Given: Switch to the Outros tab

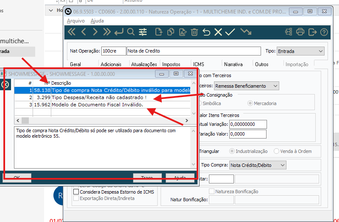Looking at the screenshot, I should [261, 64].
